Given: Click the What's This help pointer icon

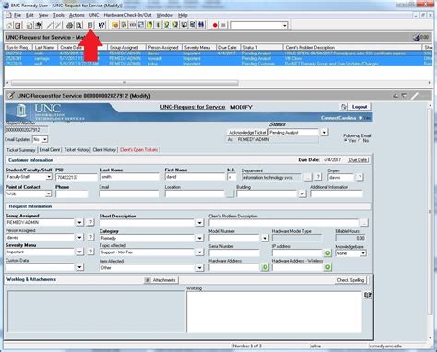Looking at the screenshot, I should coord(101,25).
